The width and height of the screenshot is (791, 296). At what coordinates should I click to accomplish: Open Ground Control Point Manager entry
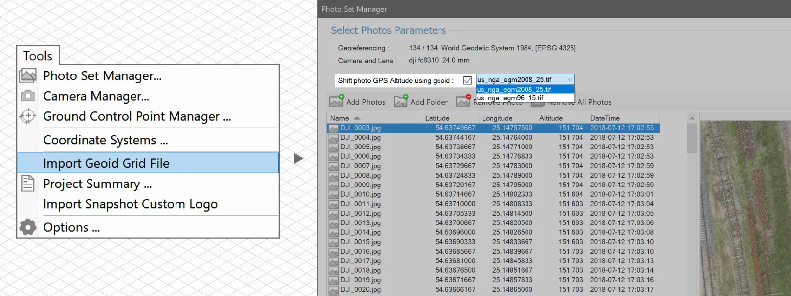(148, 116)
